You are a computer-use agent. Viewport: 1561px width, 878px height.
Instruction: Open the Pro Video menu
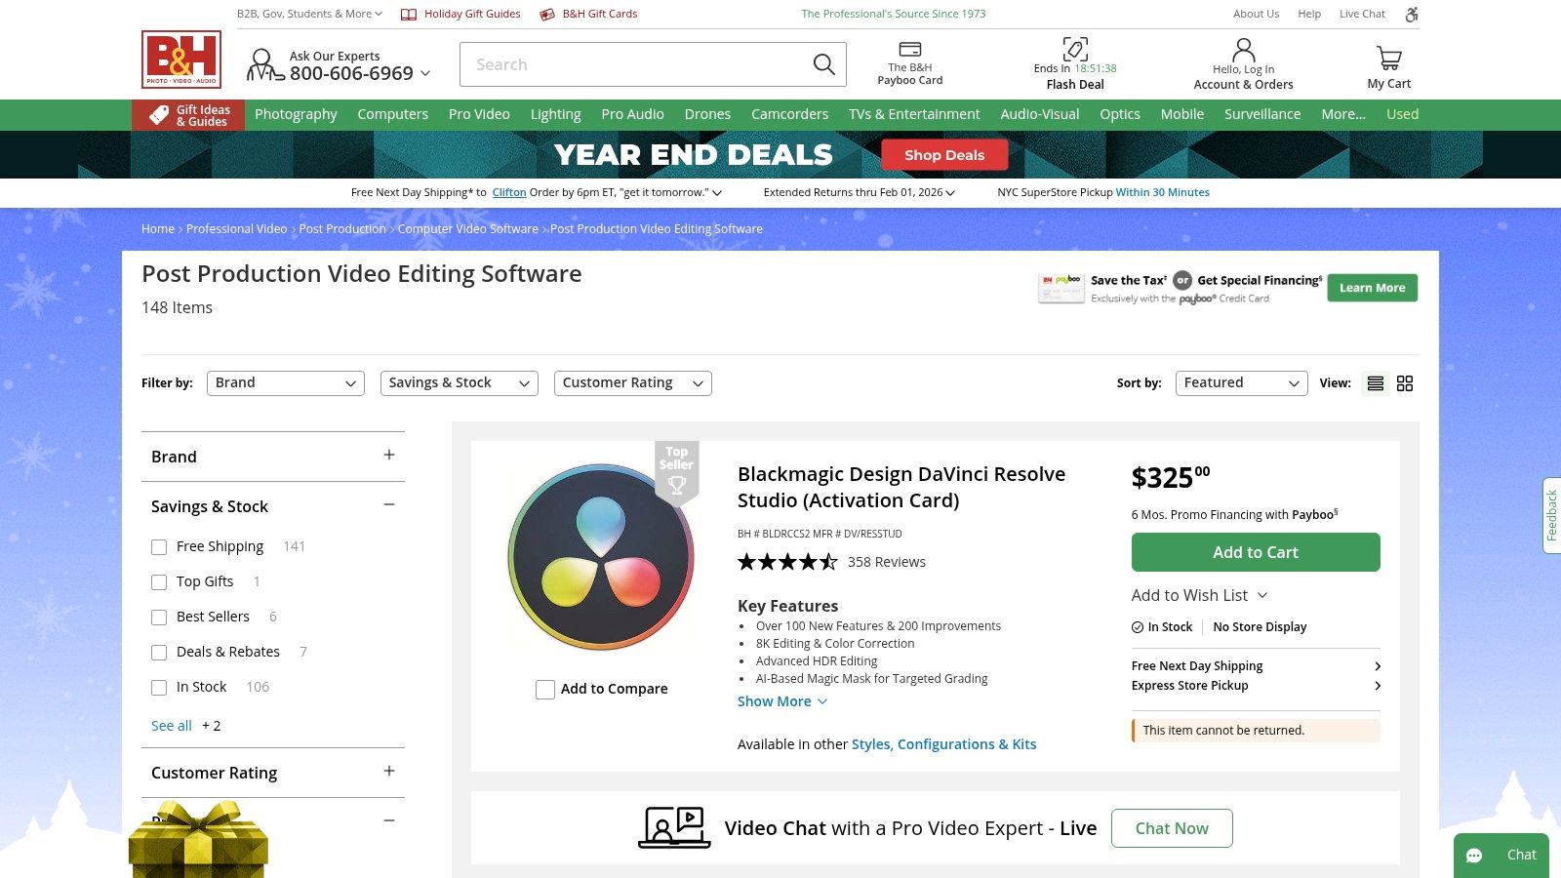click(x=479, y=114)
